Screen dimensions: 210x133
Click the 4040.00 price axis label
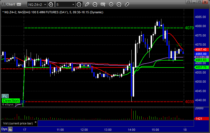[200, 100]
